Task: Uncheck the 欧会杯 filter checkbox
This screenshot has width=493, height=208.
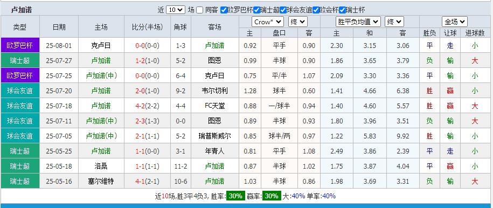Action: [316, 10]
